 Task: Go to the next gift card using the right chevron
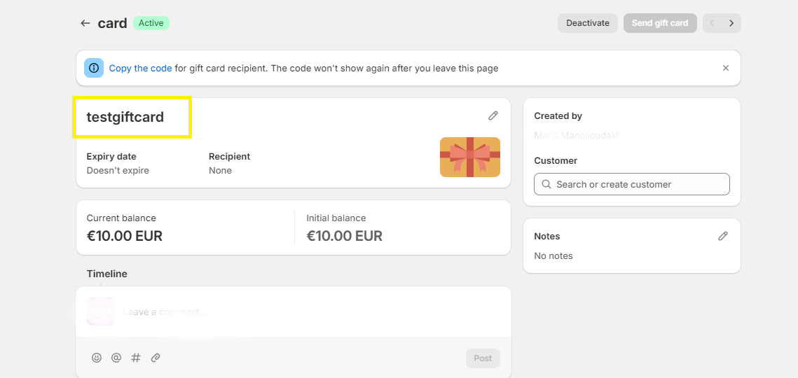click(x=731, y=23)
